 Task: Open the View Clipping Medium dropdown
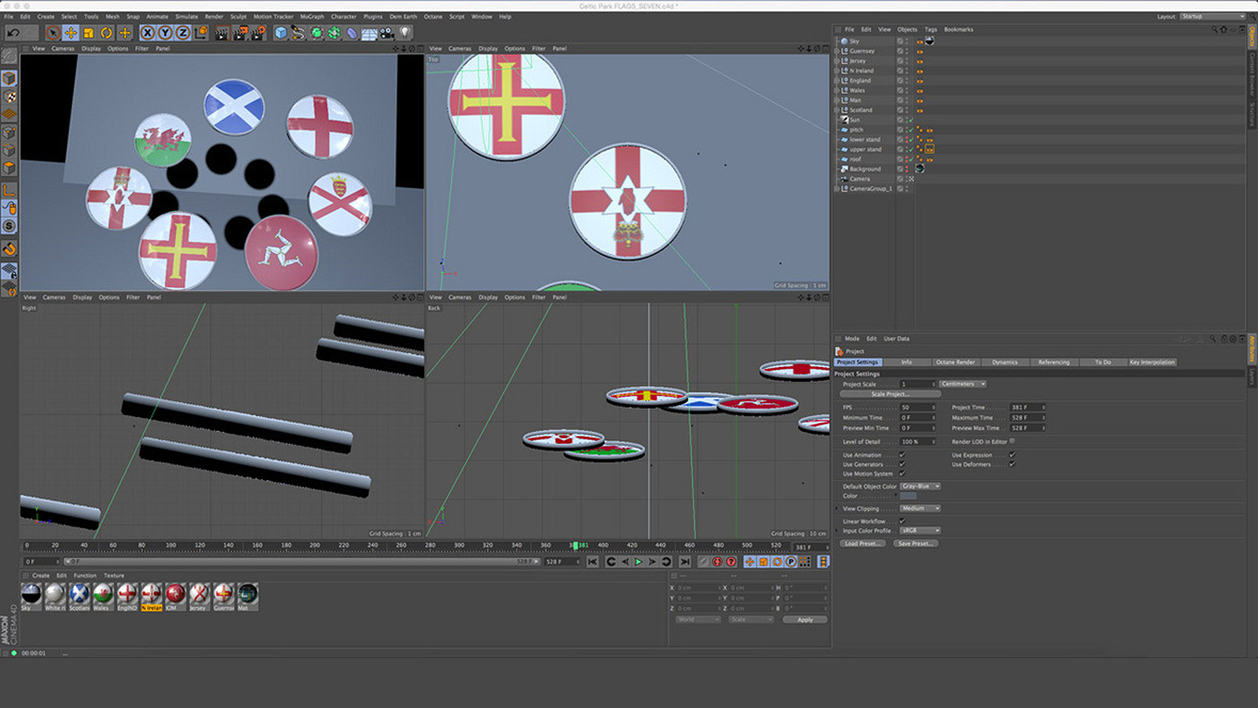click(x=920, y=509)
